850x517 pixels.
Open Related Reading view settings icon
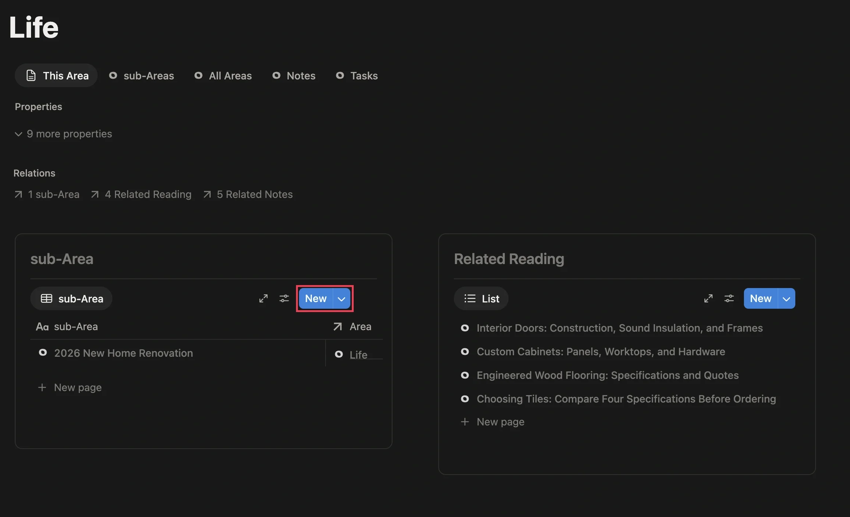(x=729, y=298)
